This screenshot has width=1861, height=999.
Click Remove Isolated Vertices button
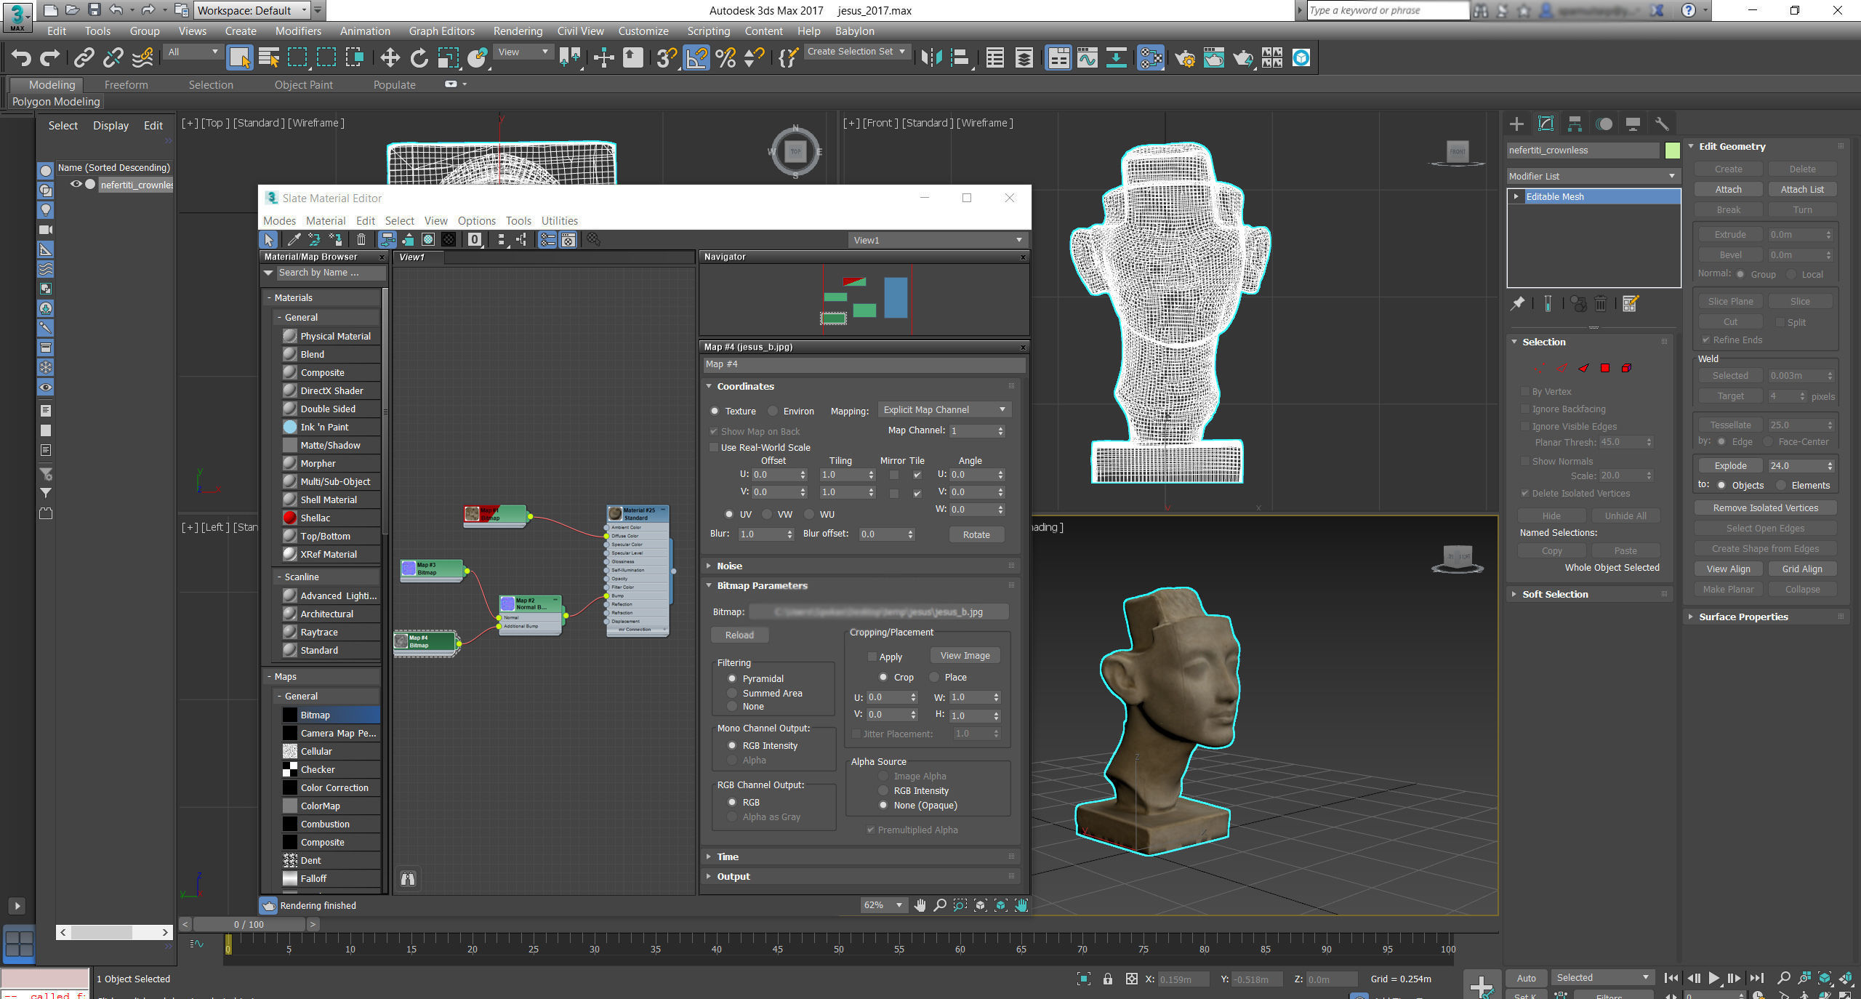1765,507
